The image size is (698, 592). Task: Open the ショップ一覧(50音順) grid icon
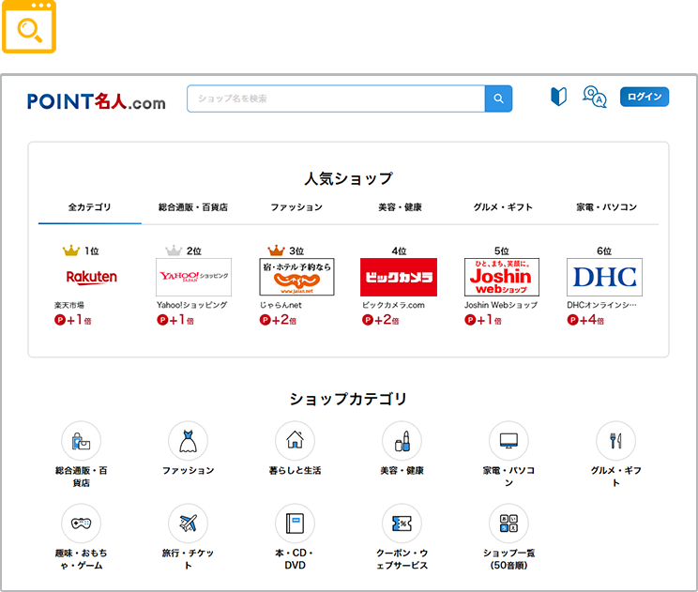click(508, 524)
